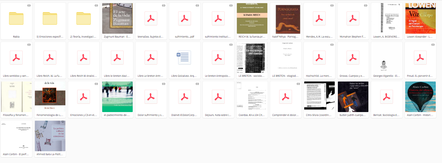442x163 pixels.
Task: Open the '2) Teoría, investigaci...' folder
Action: pos(83,18)
